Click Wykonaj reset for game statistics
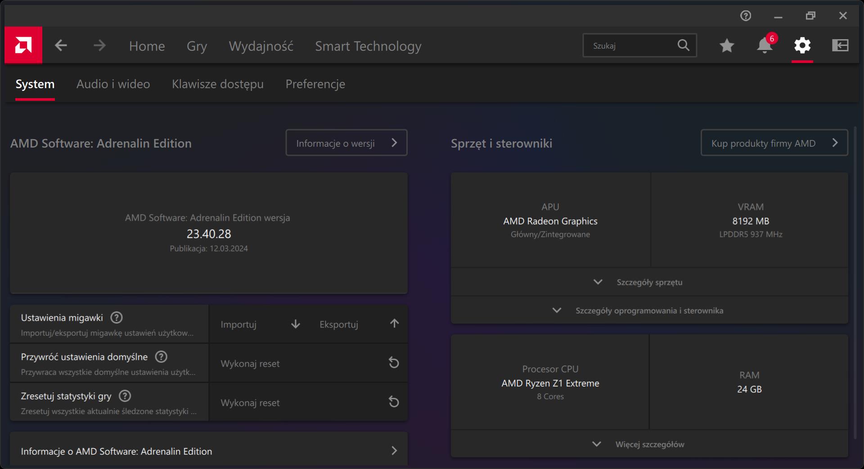This screenshot has height=469, width=864. point(309,402)
